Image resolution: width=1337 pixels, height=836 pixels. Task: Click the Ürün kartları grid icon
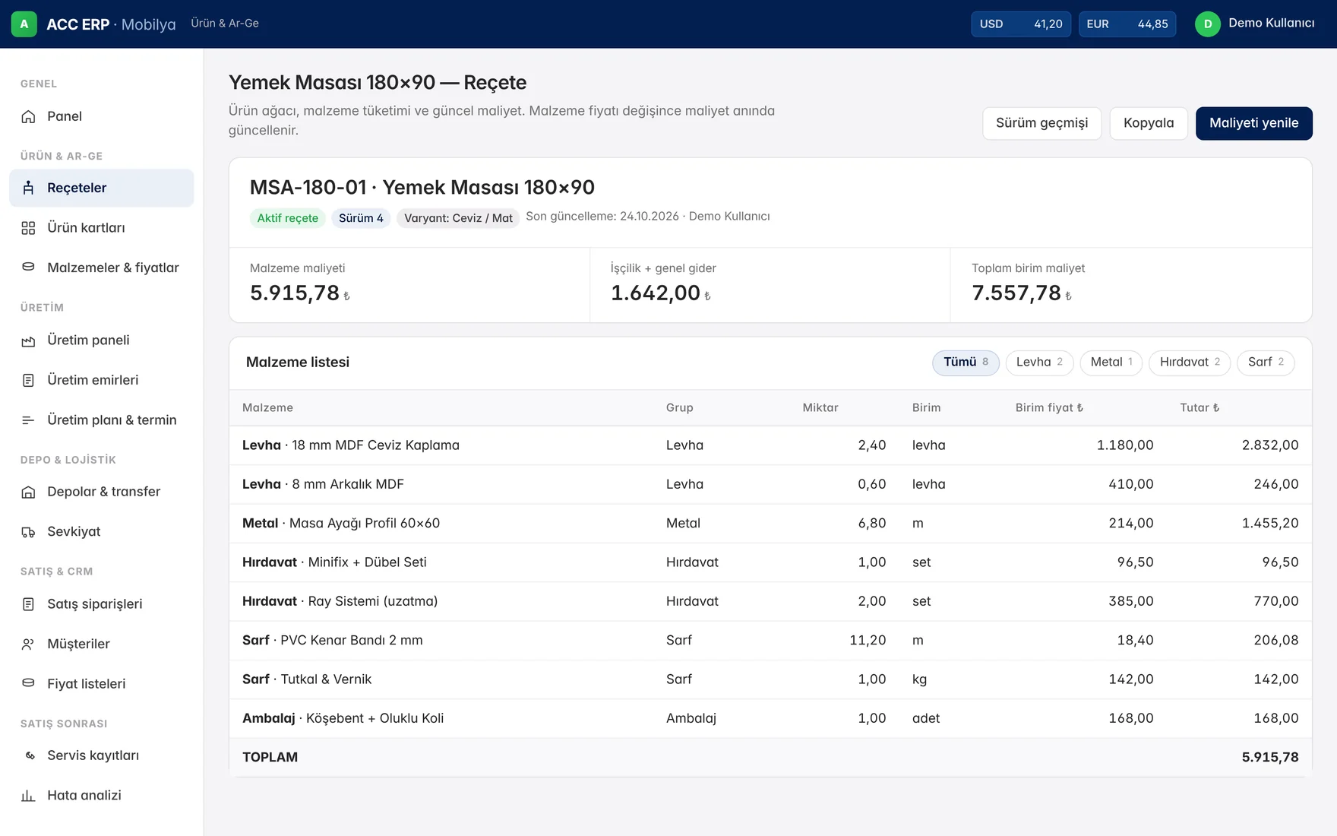pyautogui.click(x=28, y=228)
